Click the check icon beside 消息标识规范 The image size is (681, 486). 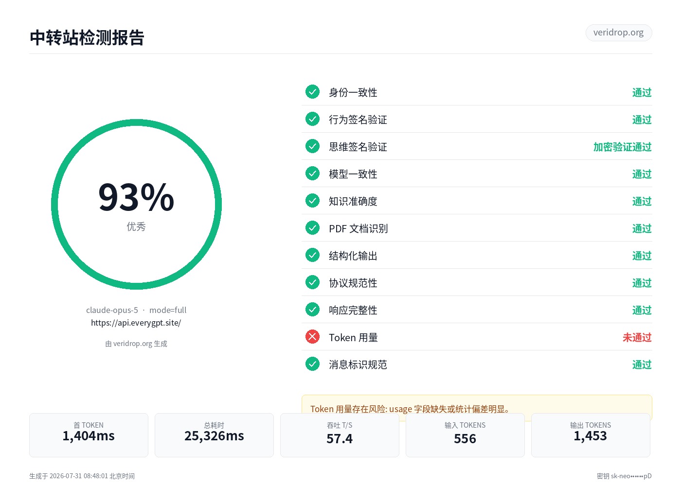312,364
